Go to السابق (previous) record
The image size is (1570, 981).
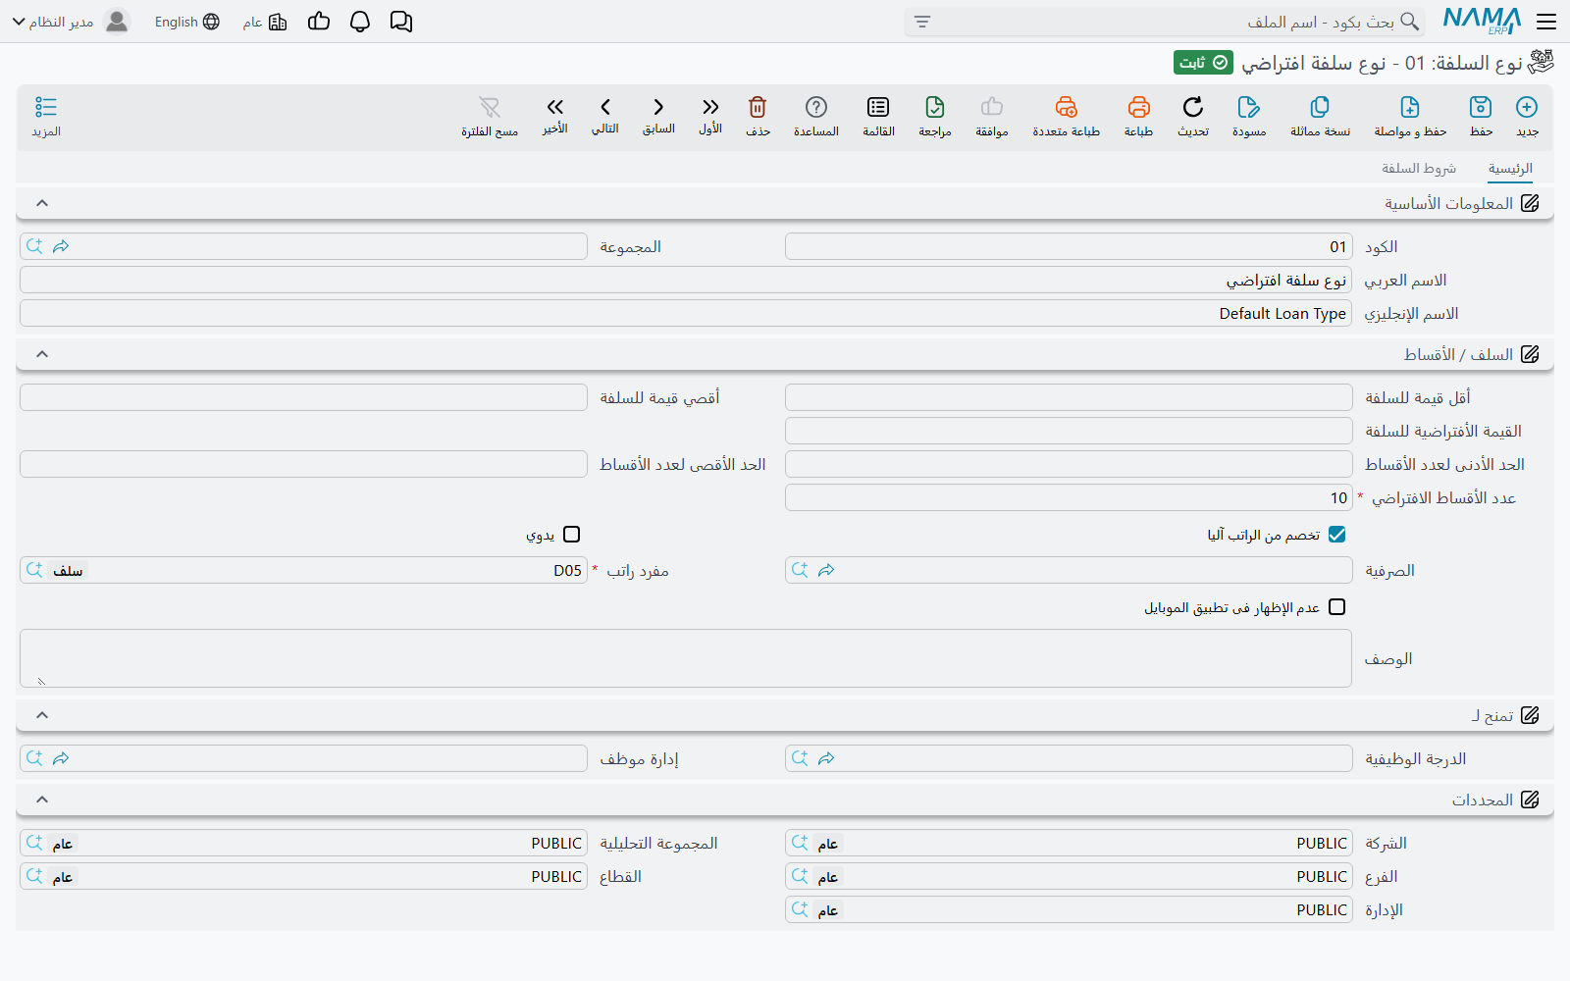[x=658, y=107]
